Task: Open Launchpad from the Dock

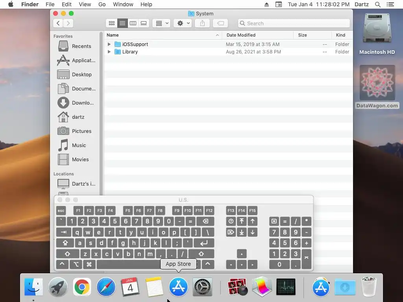Action: (x=58, y=287)
